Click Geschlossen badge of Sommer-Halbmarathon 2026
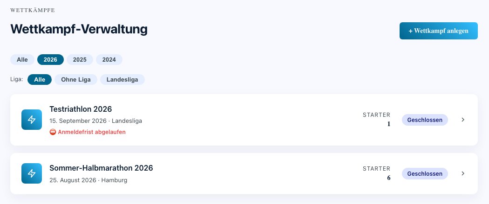This screenshot has height=204, width=489. (x=425, y=173)
